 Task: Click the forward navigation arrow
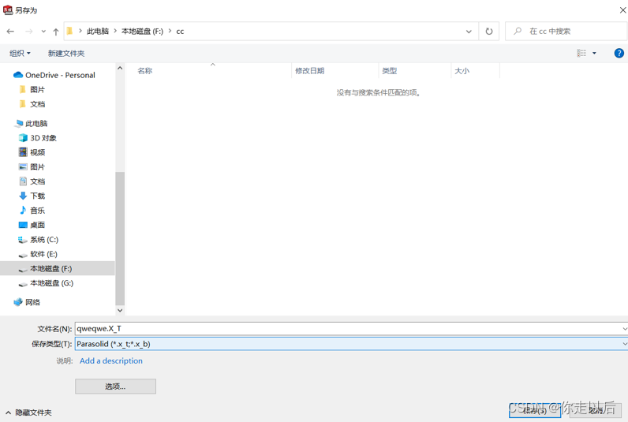click(29, 32)
